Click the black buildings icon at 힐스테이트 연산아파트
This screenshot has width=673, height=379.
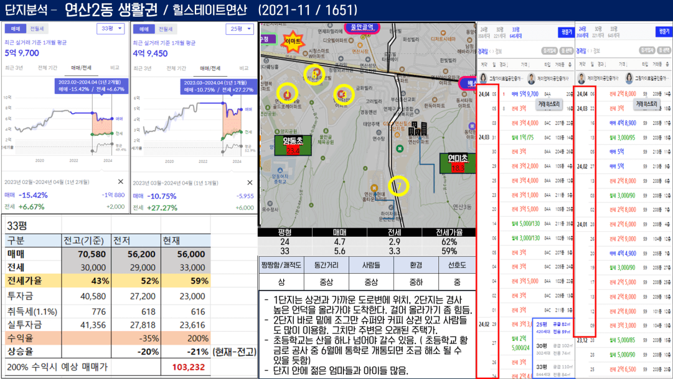(417, 128)
